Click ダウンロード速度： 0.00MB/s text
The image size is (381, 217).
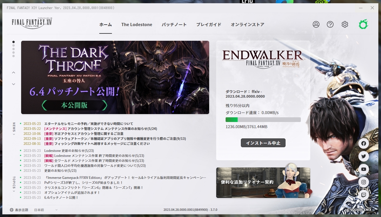coord(252,113)
